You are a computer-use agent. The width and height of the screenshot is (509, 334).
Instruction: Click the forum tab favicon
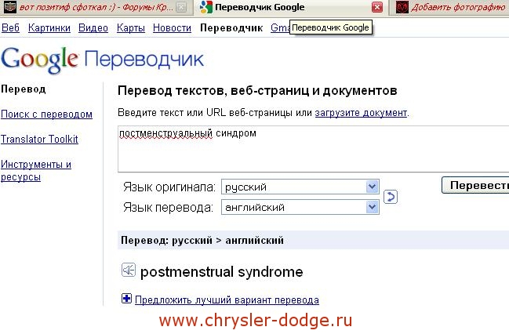(x=9, y=7)
